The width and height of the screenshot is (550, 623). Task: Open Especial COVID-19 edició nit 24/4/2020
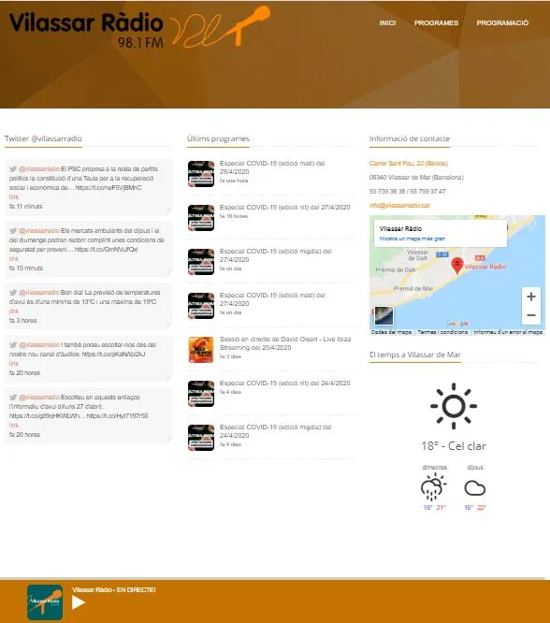[x=285, y=384]
